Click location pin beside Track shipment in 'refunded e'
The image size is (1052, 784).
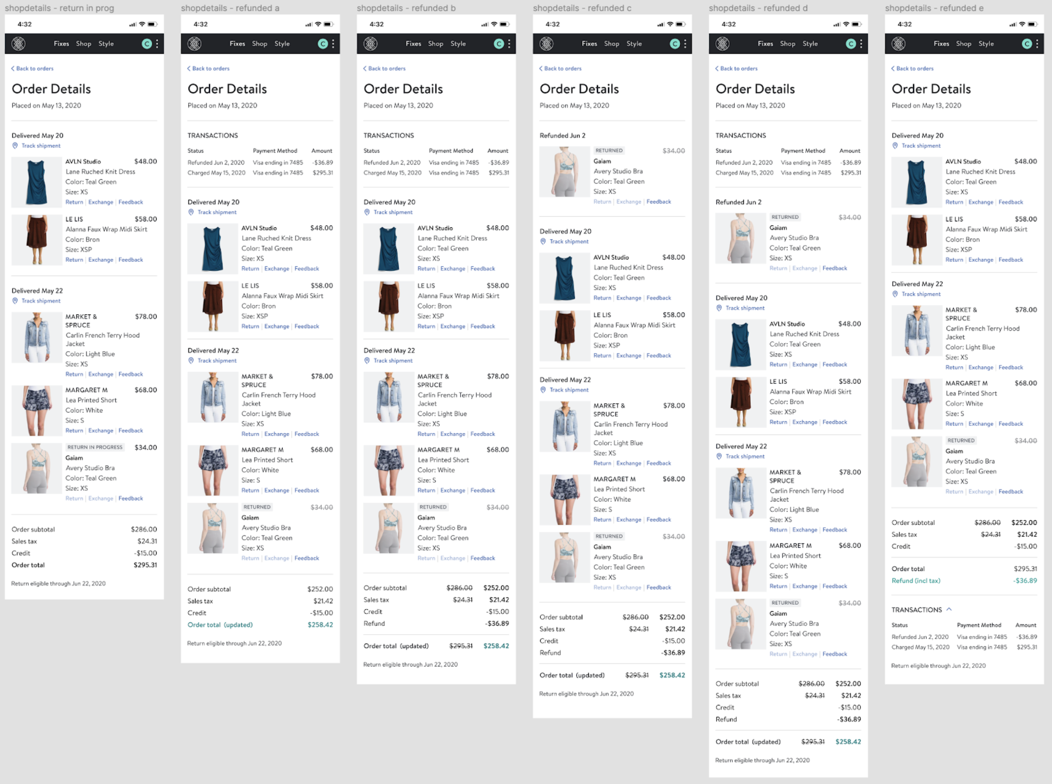click(895, 146)
